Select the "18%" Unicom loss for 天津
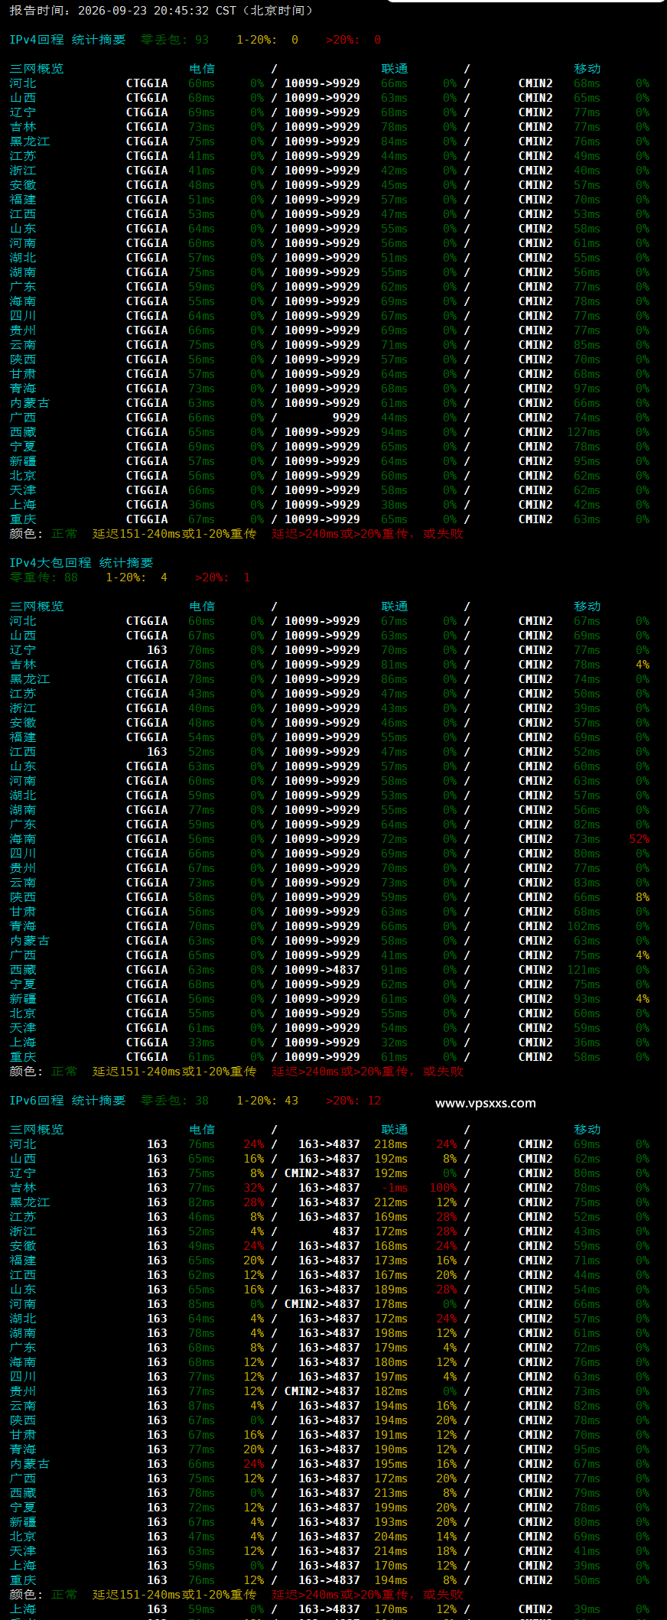667x1620 pixels. (x=447, y=1551)
